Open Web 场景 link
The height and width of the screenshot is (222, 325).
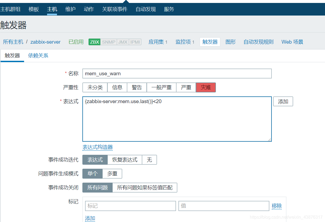[292, 42]
